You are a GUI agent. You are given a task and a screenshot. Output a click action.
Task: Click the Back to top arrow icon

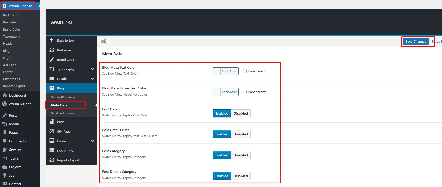click(52, 40)
